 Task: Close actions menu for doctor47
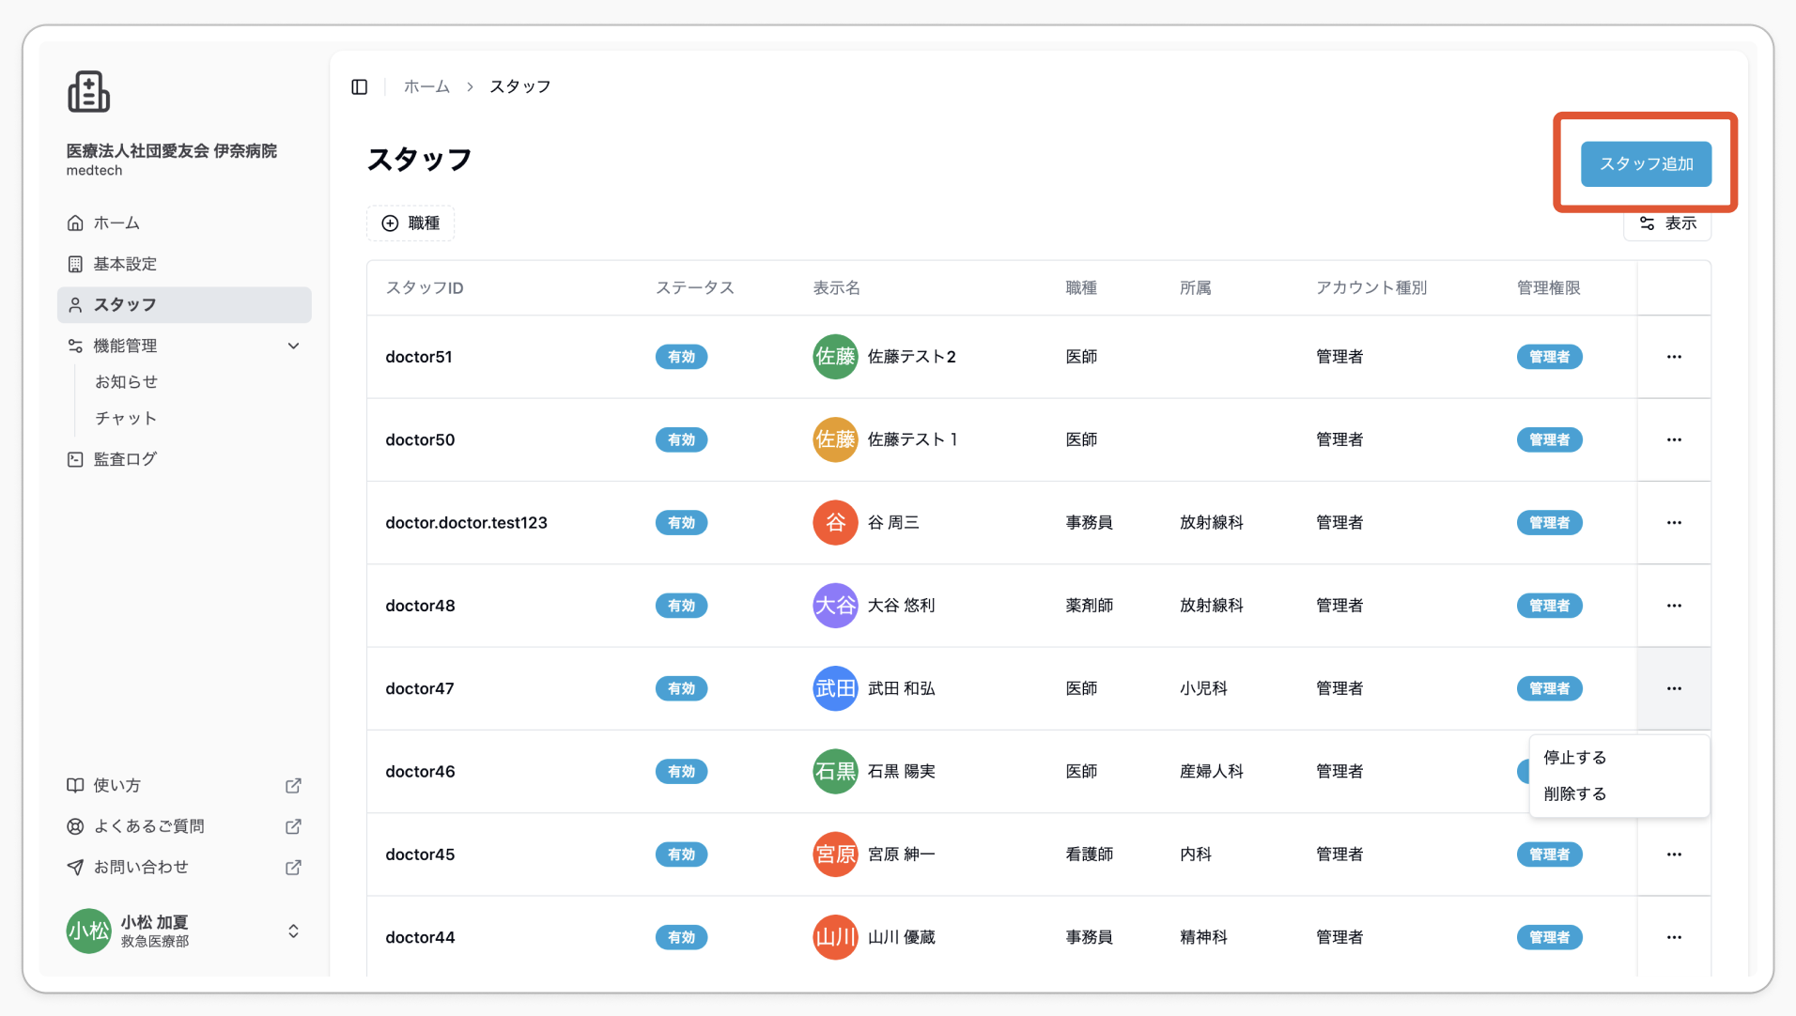click(x=1674, y=688)
